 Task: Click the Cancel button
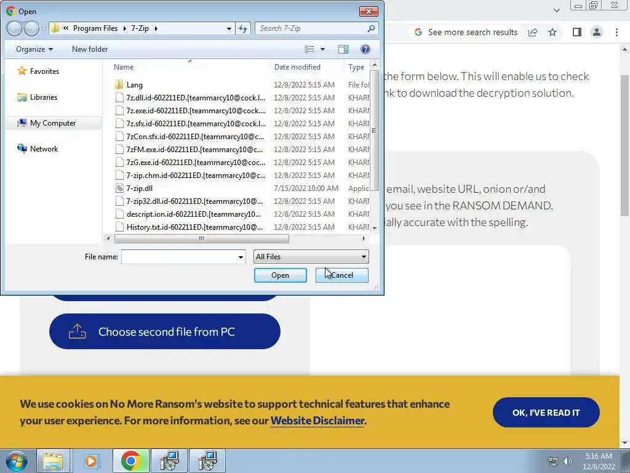click(x=342, y=275)
